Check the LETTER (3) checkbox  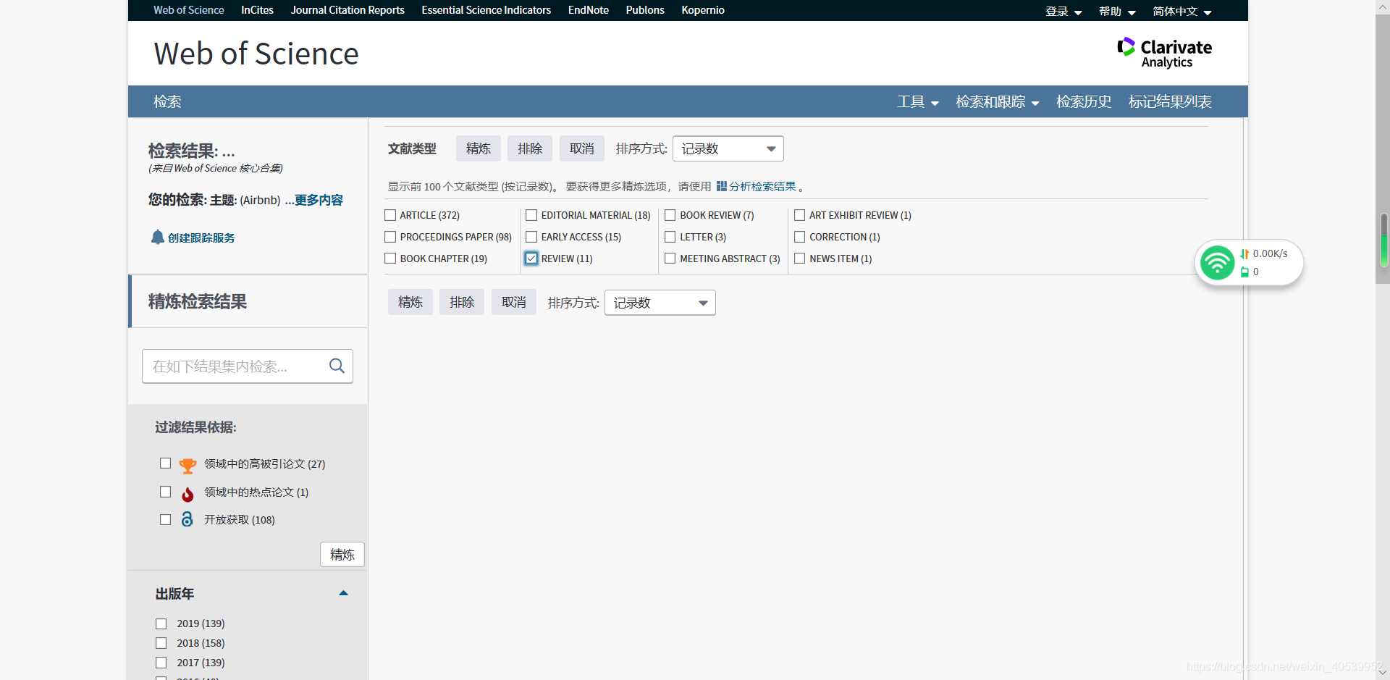(x=670, y=237)
